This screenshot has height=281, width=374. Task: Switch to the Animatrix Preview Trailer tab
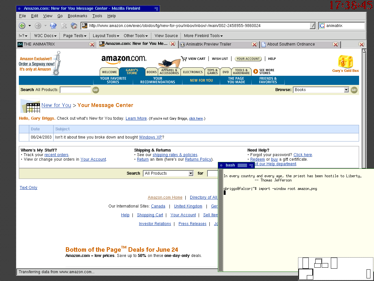point(215,44)
